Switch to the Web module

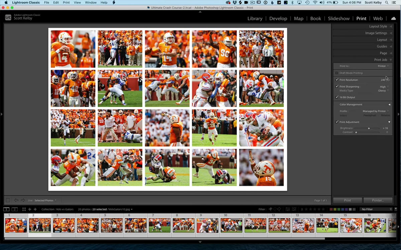coord(378,18)
